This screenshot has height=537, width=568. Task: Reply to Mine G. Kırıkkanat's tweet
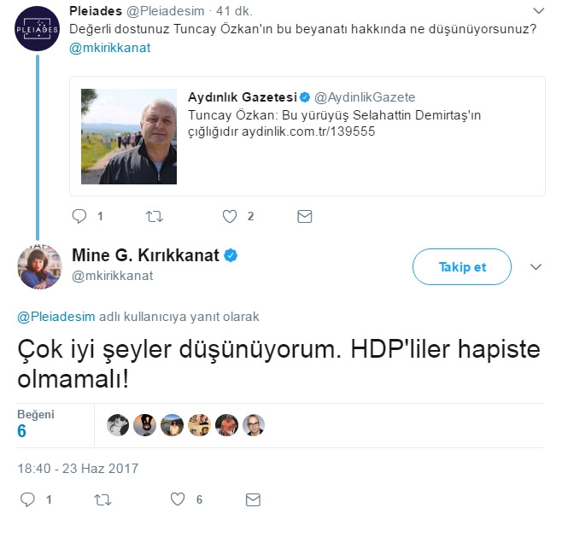point(27,499)
